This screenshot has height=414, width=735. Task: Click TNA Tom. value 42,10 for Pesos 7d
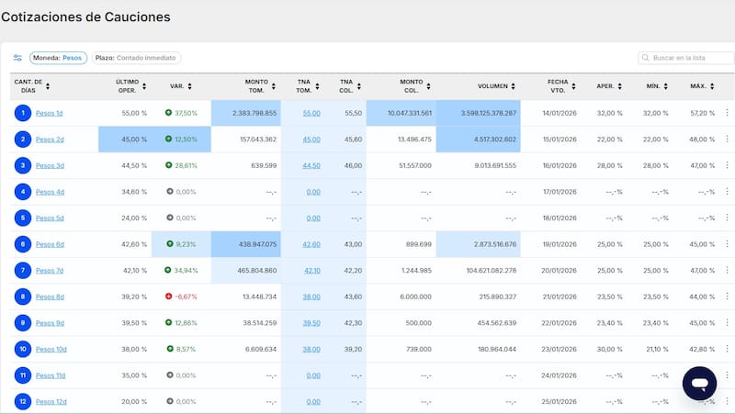(311, 271)
